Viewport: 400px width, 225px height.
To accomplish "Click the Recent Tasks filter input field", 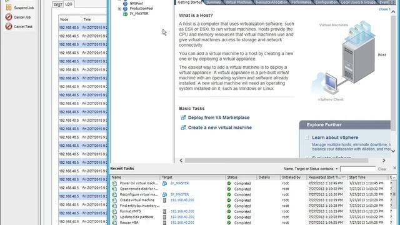I will (357, 169).
